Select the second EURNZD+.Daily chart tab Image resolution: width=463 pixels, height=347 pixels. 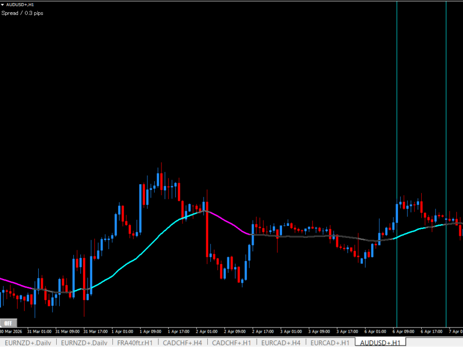84,342
